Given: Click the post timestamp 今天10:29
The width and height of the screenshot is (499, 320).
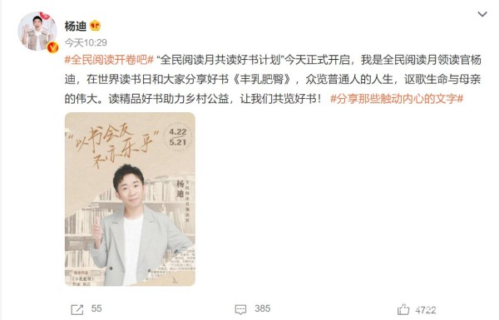Looking at the screenshot, I should [x=86, y=42].
